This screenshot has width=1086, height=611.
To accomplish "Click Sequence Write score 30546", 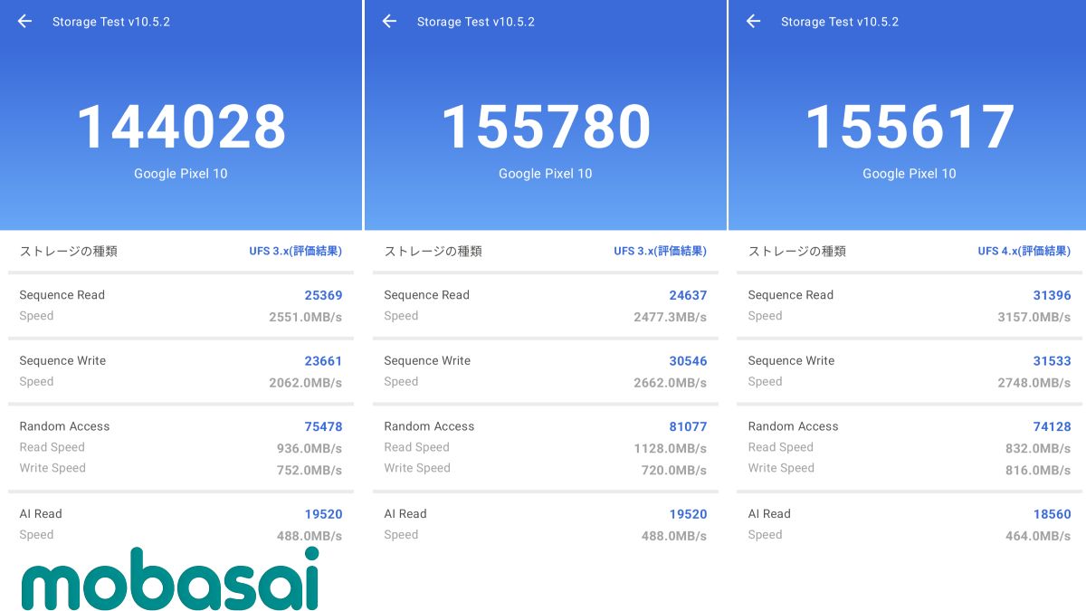I will point(688,361).
